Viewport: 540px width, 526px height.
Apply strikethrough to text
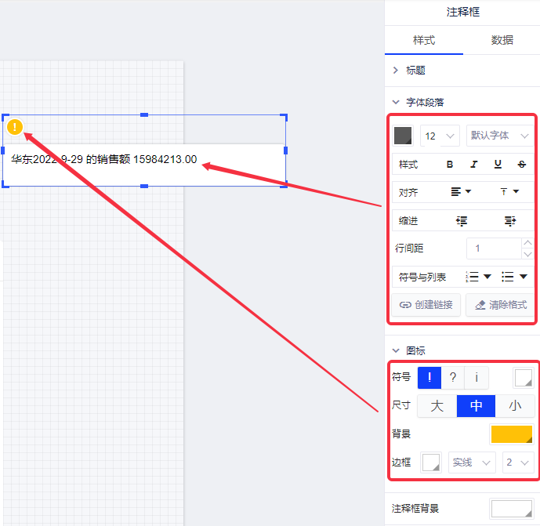(x=522, y=165)
